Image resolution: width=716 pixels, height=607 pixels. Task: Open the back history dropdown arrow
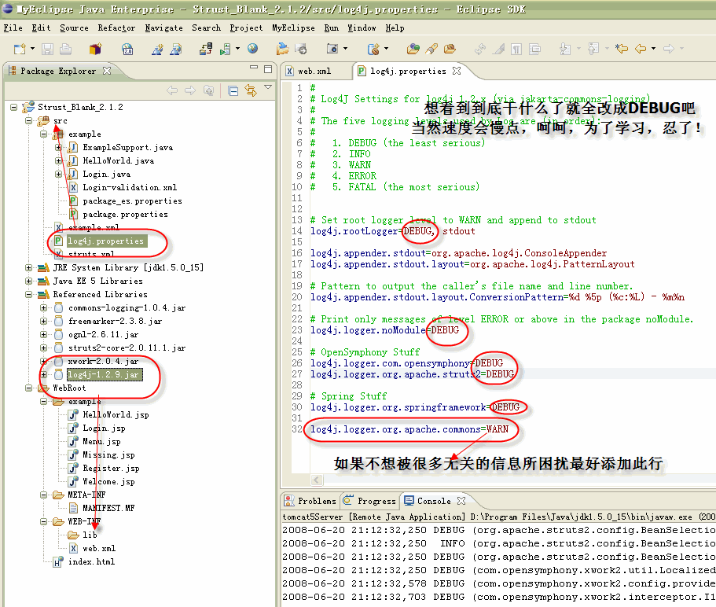[x=653, y=49]
